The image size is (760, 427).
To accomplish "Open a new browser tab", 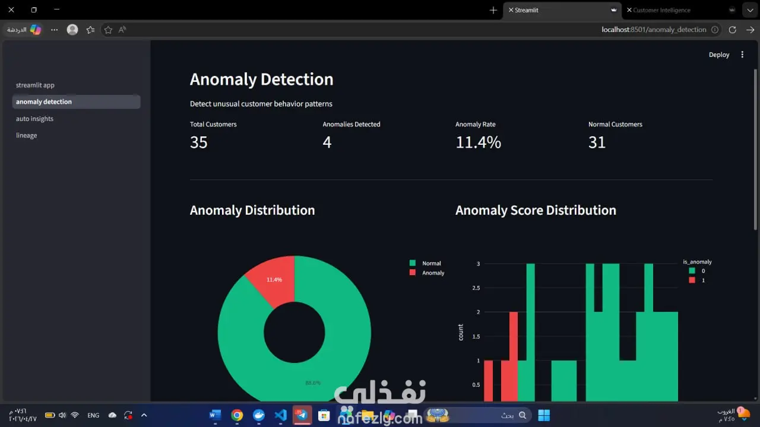I will point(493,10).
